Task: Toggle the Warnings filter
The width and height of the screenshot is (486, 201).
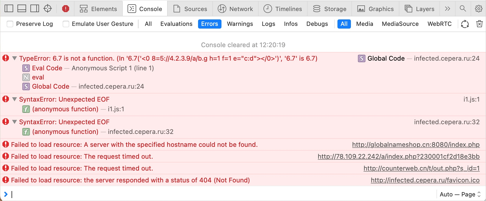Action: click(x=240, y=24)
